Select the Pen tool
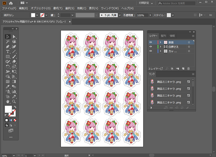Screen dimensions: 216x157 (8, 47)
